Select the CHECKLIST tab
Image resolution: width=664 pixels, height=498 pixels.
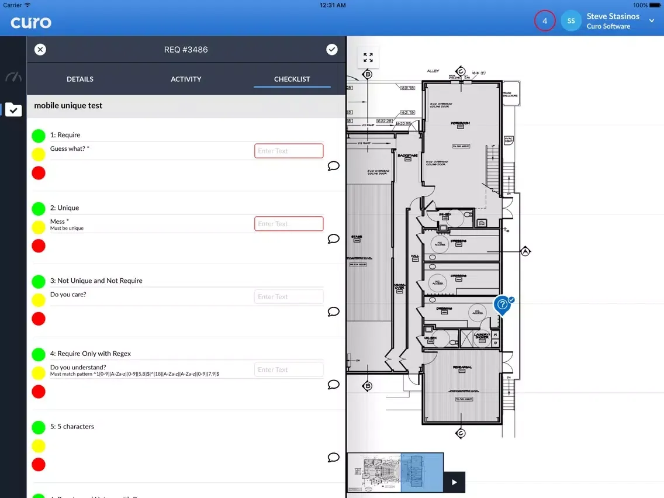tap(292, 79)
